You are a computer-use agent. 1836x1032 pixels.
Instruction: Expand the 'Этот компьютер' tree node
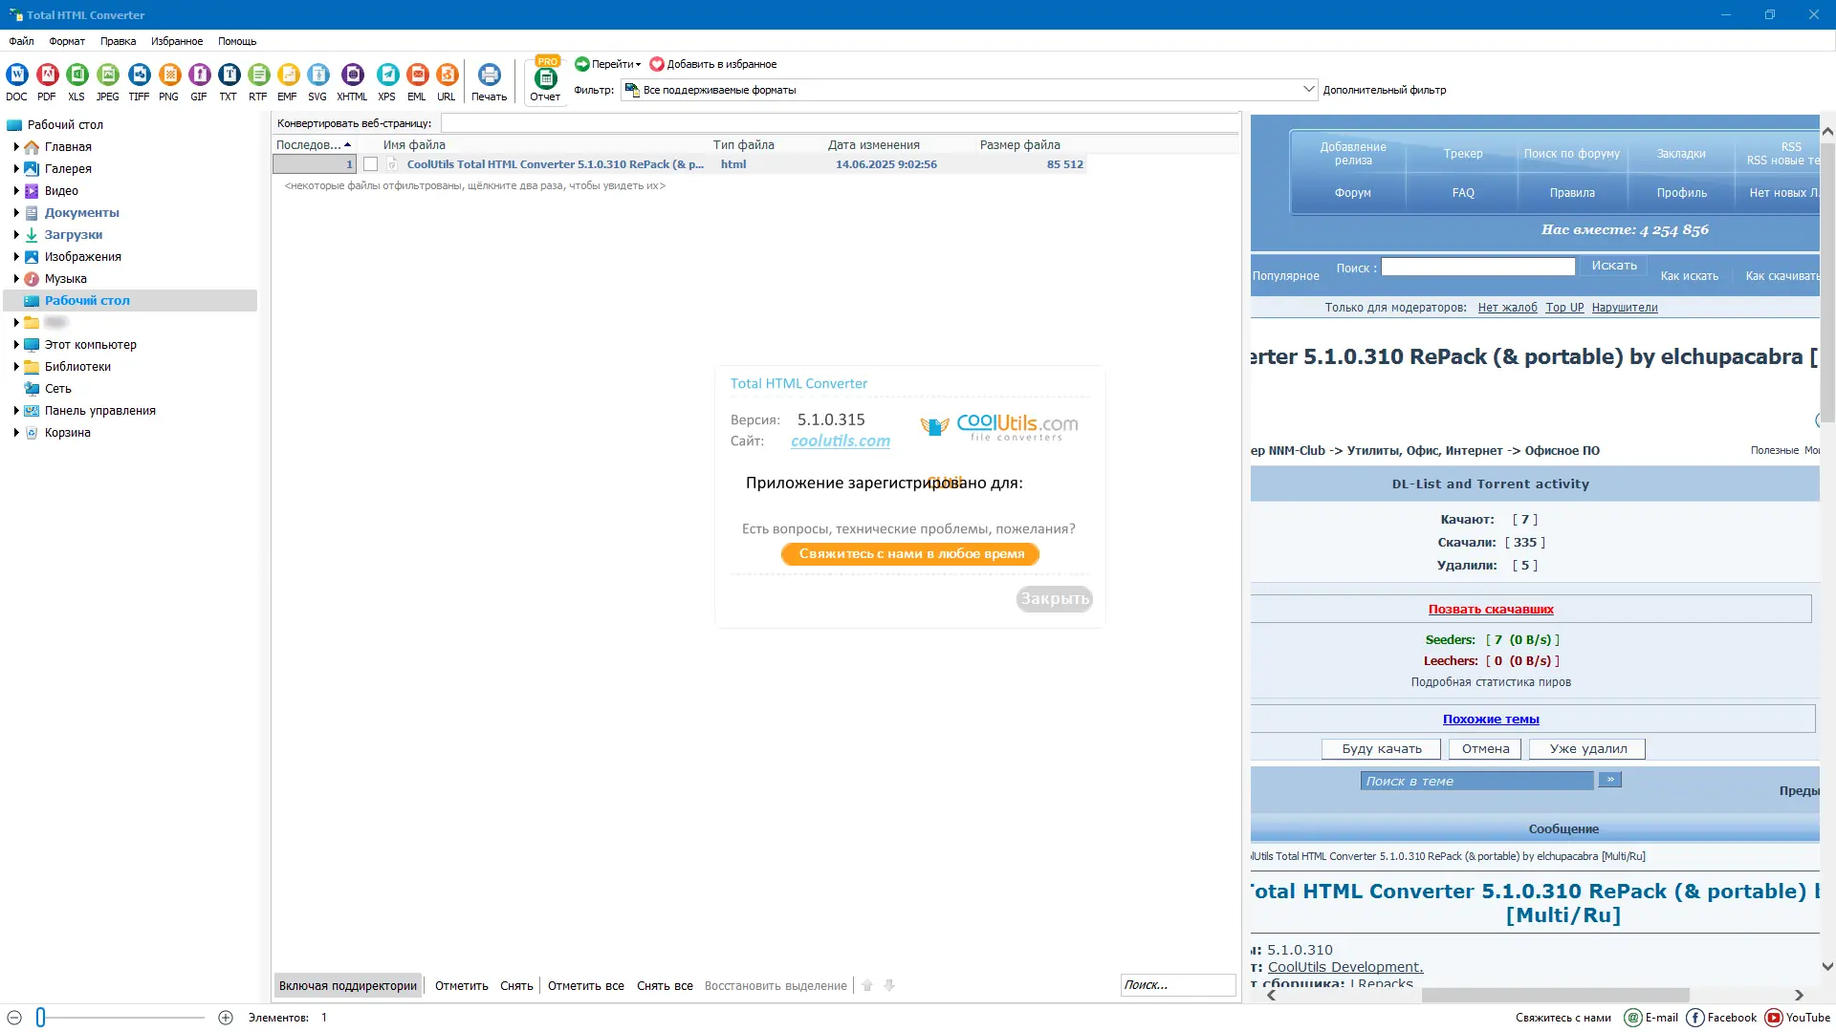click(x=16, y=345)
